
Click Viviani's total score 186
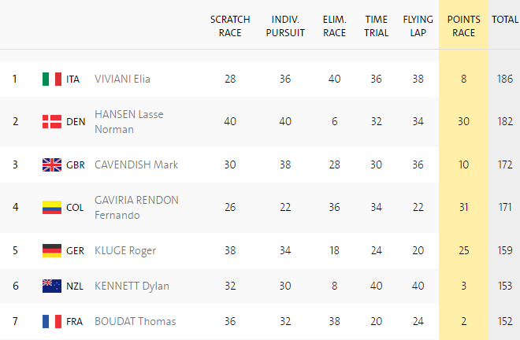505,79
